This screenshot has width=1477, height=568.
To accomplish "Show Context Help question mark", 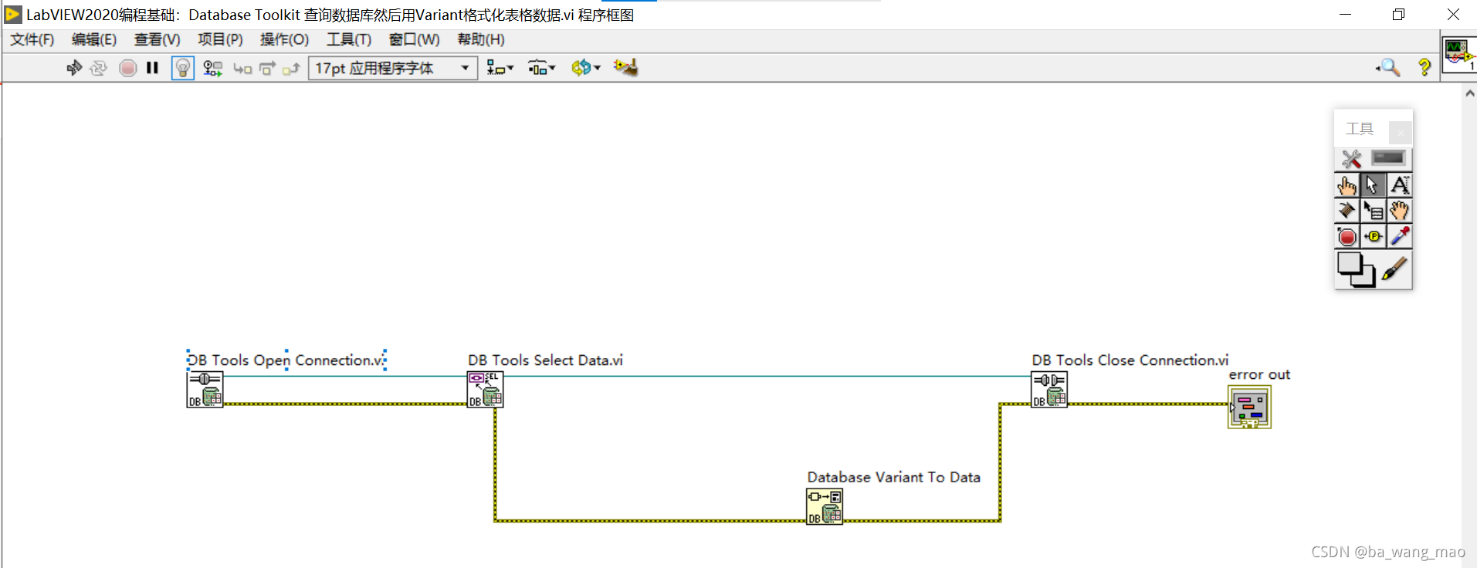I will point(1424,68).
